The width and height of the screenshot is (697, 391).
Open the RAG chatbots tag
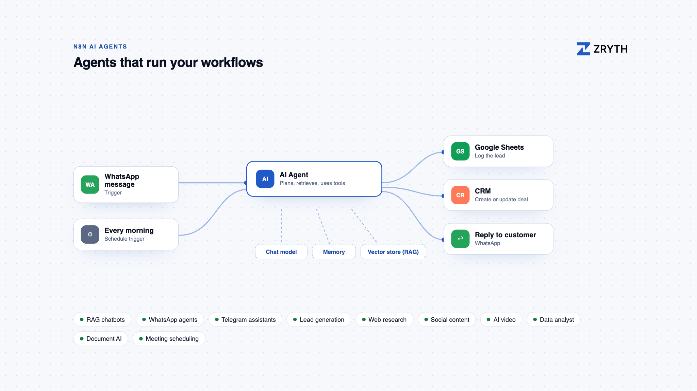[x=102, y=319]
